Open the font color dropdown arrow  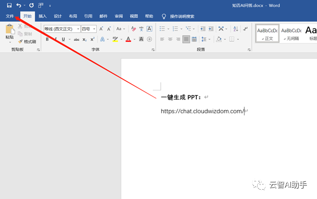[134, 39]
